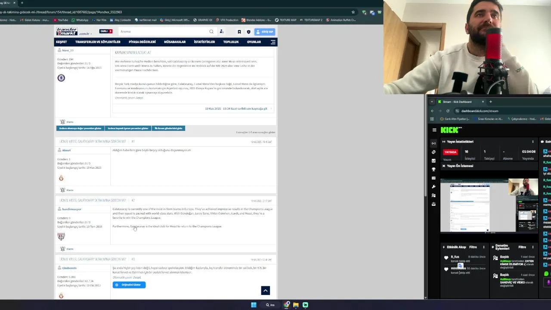Viewport: 551px width, 310px height.
Task: Open the tab list chevron in Kick browser
Action: click(x=432, y=102)
